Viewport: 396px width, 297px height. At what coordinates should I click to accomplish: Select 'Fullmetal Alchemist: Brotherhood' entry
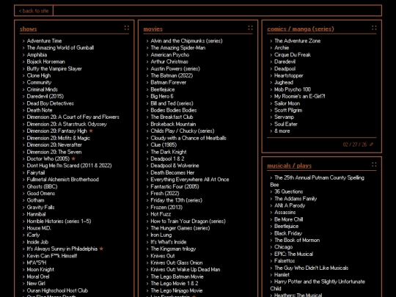coord(62,180)
